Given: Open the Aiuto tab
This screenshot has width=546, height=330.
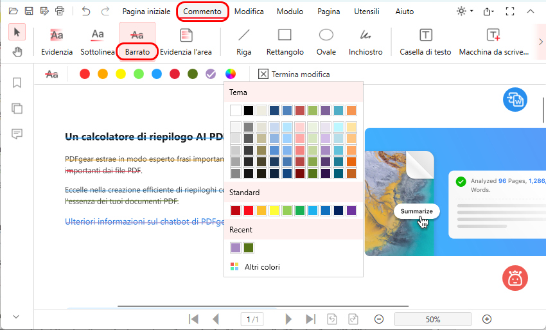Looking at the screenshot, I should coord(404,12).
